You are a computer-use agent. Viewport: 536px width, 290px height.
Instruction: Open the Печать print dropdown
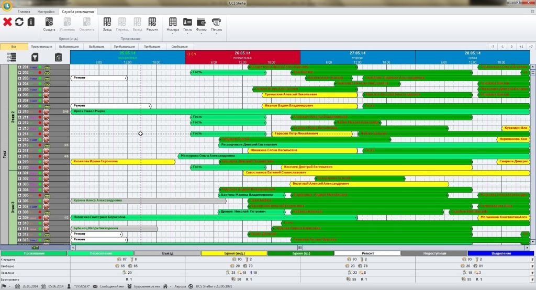click(x=216, y=24)
